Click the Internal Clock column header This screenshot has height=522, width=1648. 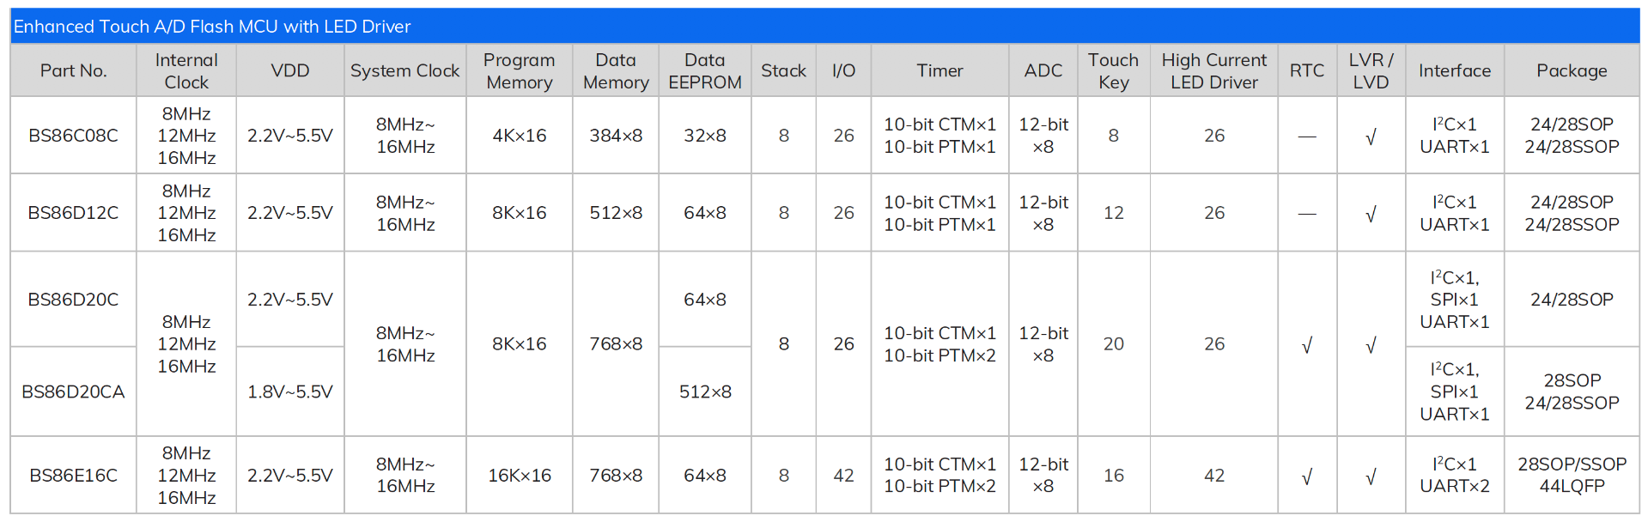pos(186,71)
